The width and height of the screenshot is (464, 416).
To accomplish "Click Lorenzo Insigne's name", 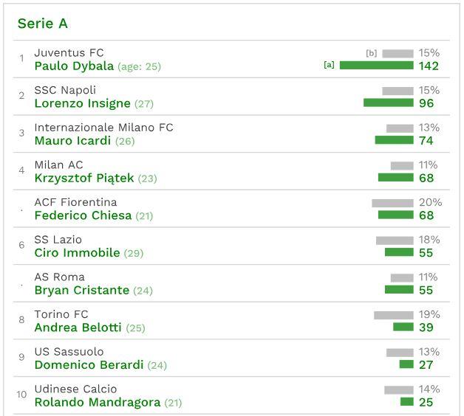I will pos(82,103).
